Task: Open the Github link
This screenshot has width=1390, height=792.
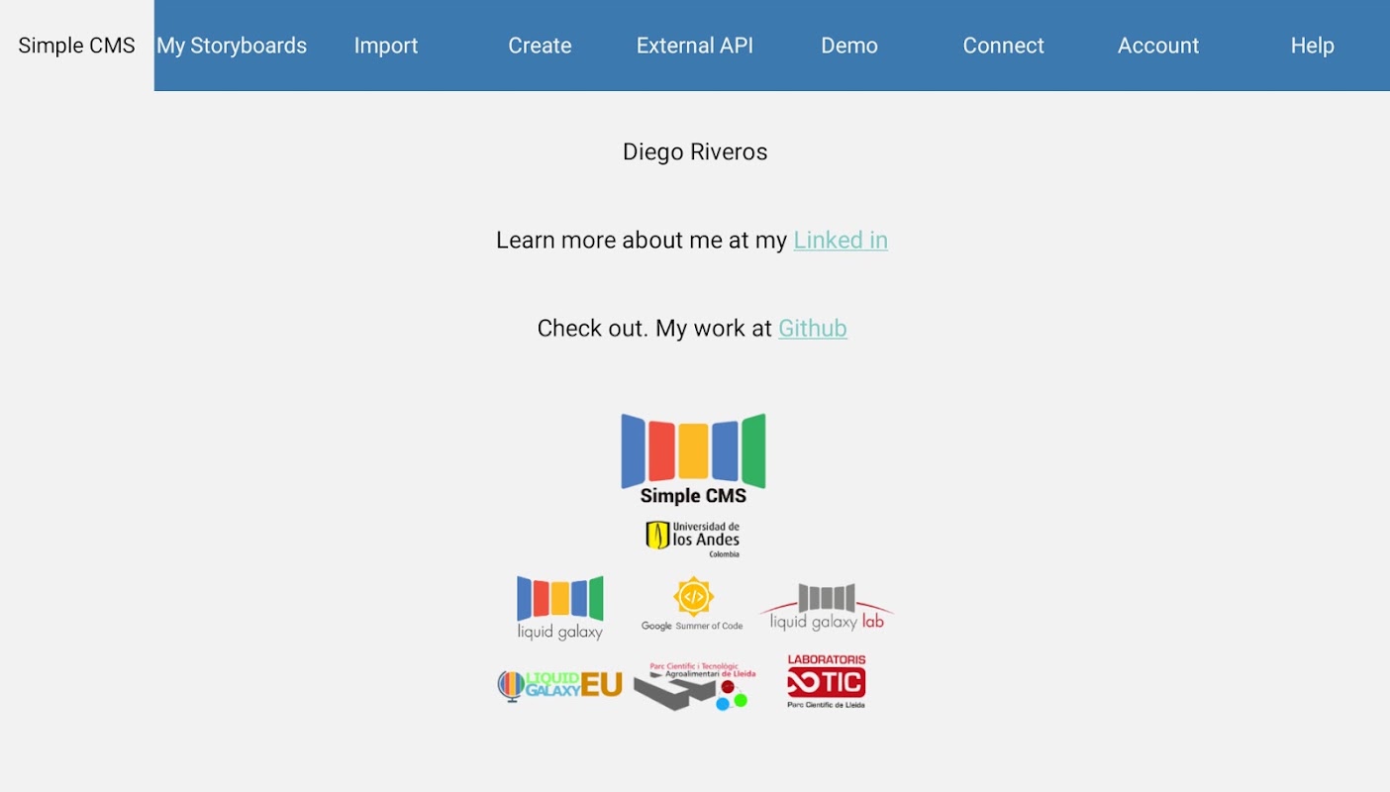Action: [x=813, y=329]
